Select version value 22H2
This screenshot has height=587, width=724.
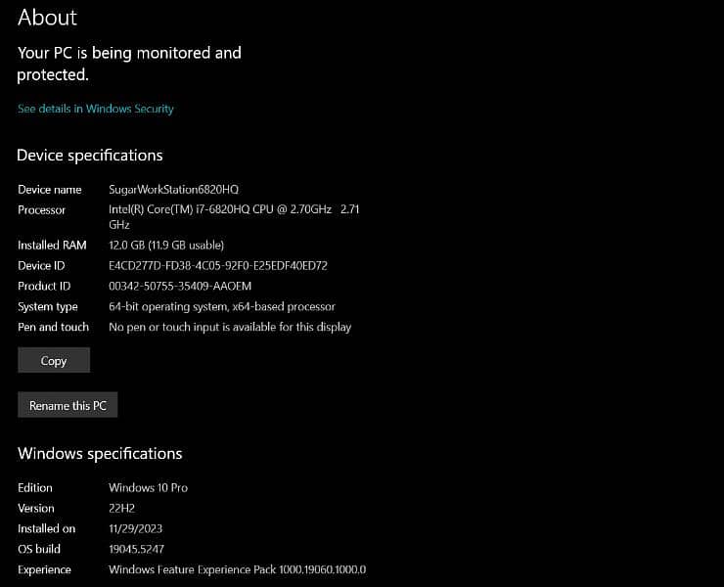tap(122, 508)
